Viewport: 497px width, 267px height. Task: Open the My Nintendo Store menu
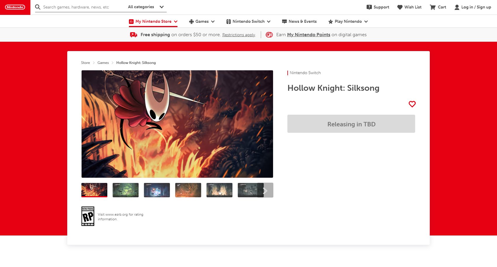tap(153, 21)
